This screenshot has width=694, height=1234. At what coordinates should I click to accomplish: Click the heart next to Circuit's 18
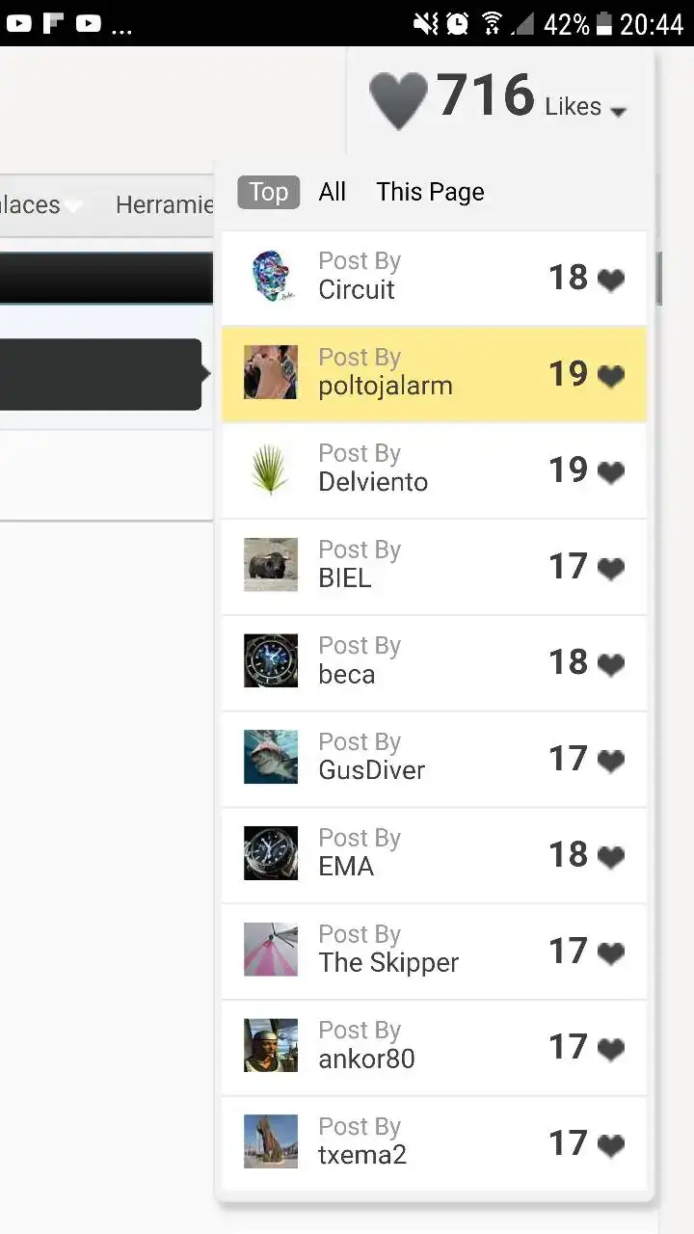pos(611,280)
